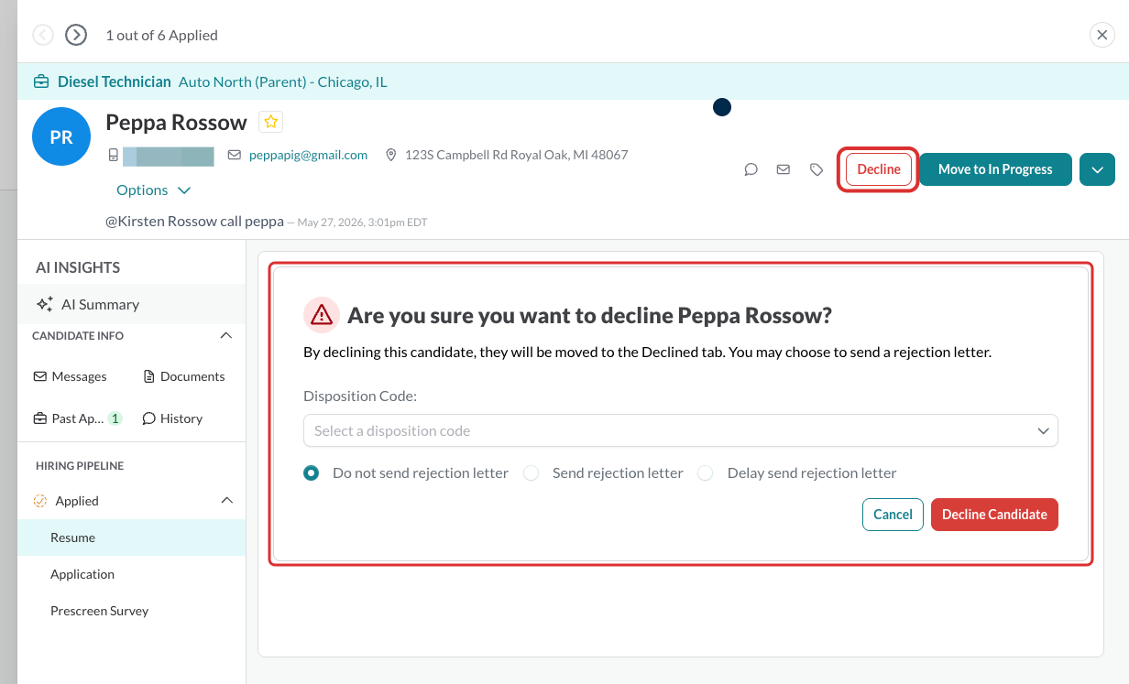Open the candidate History
This screenshot has height=684, width=1129.
click(172, 418)
